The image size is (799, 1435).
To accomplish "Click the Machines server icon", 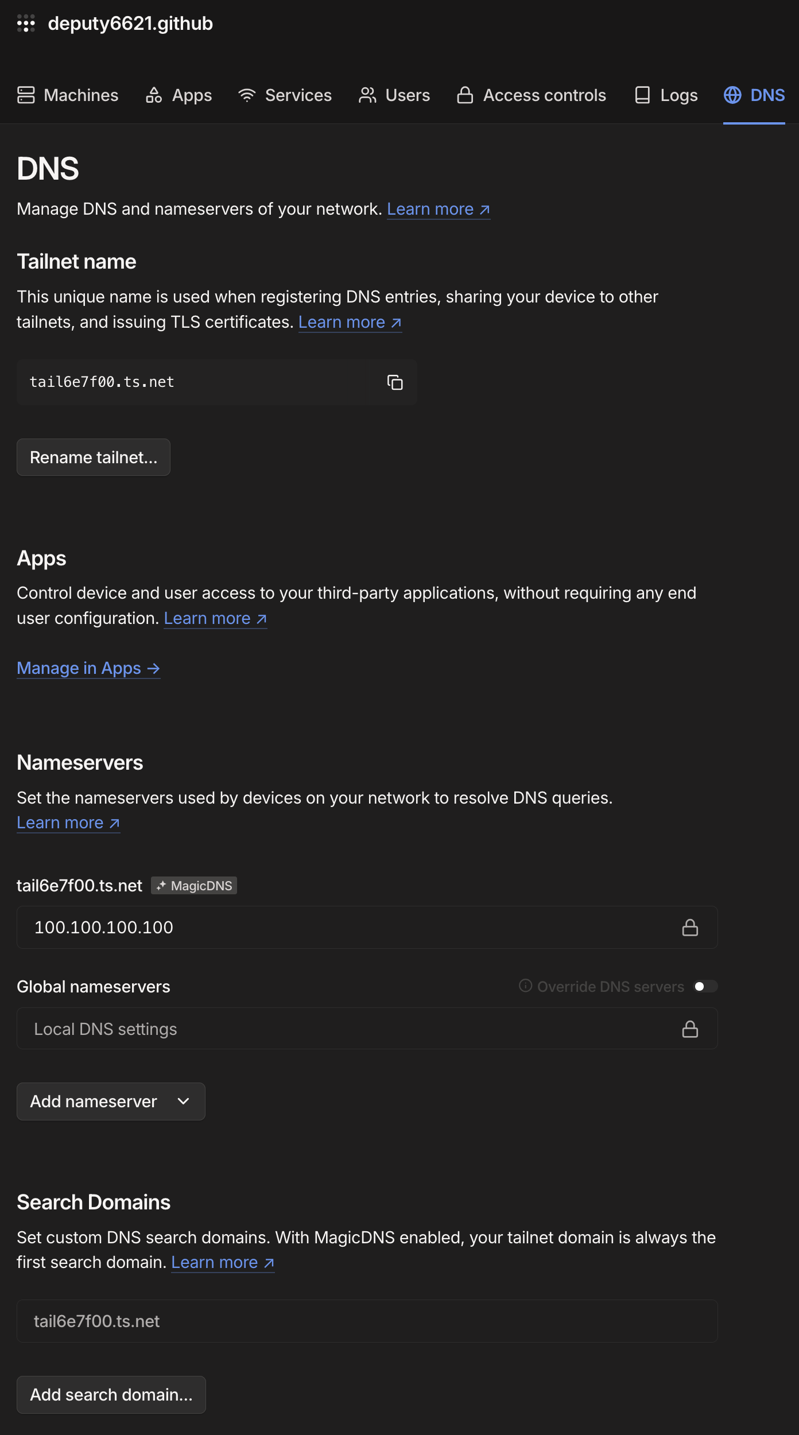I will tap(26, 95).
